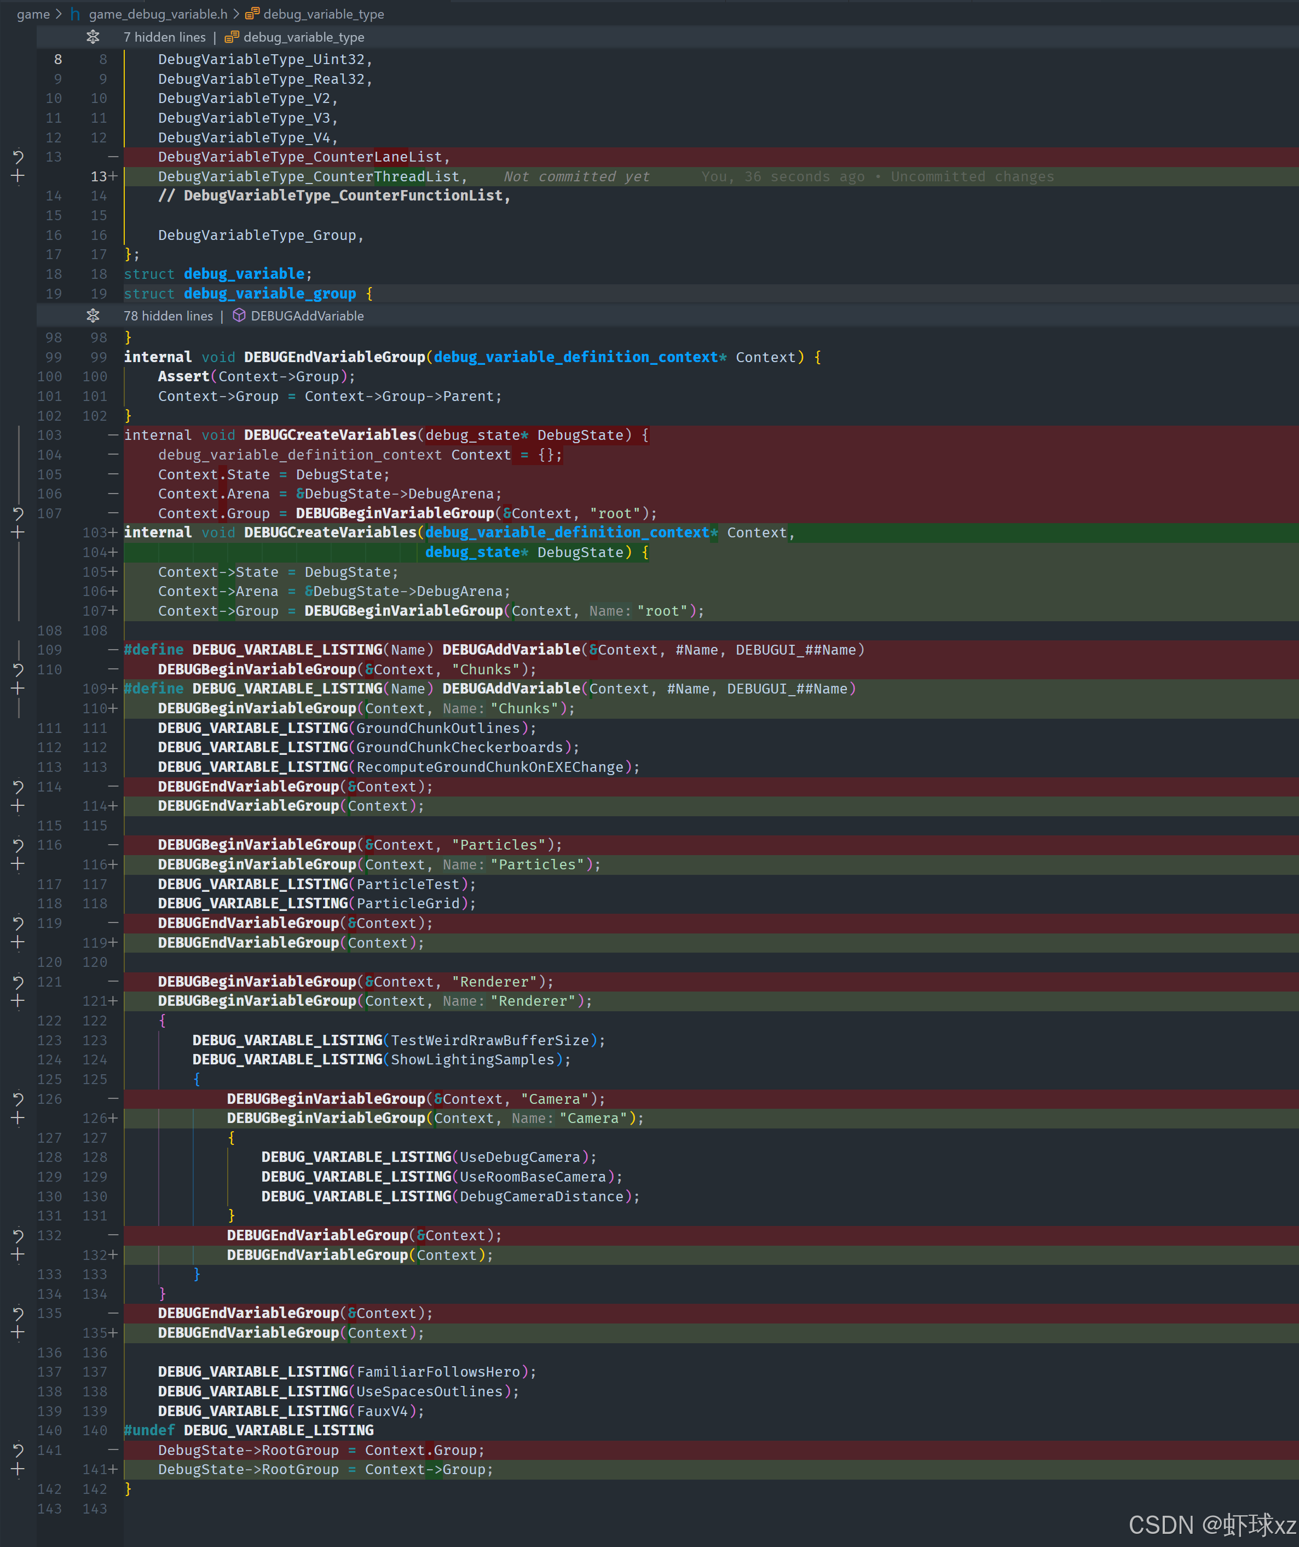Revert the DEBUGCreateVariables signature change block
The height and width of the screenshot is (1547, 1299).
[x=18, y=513]
